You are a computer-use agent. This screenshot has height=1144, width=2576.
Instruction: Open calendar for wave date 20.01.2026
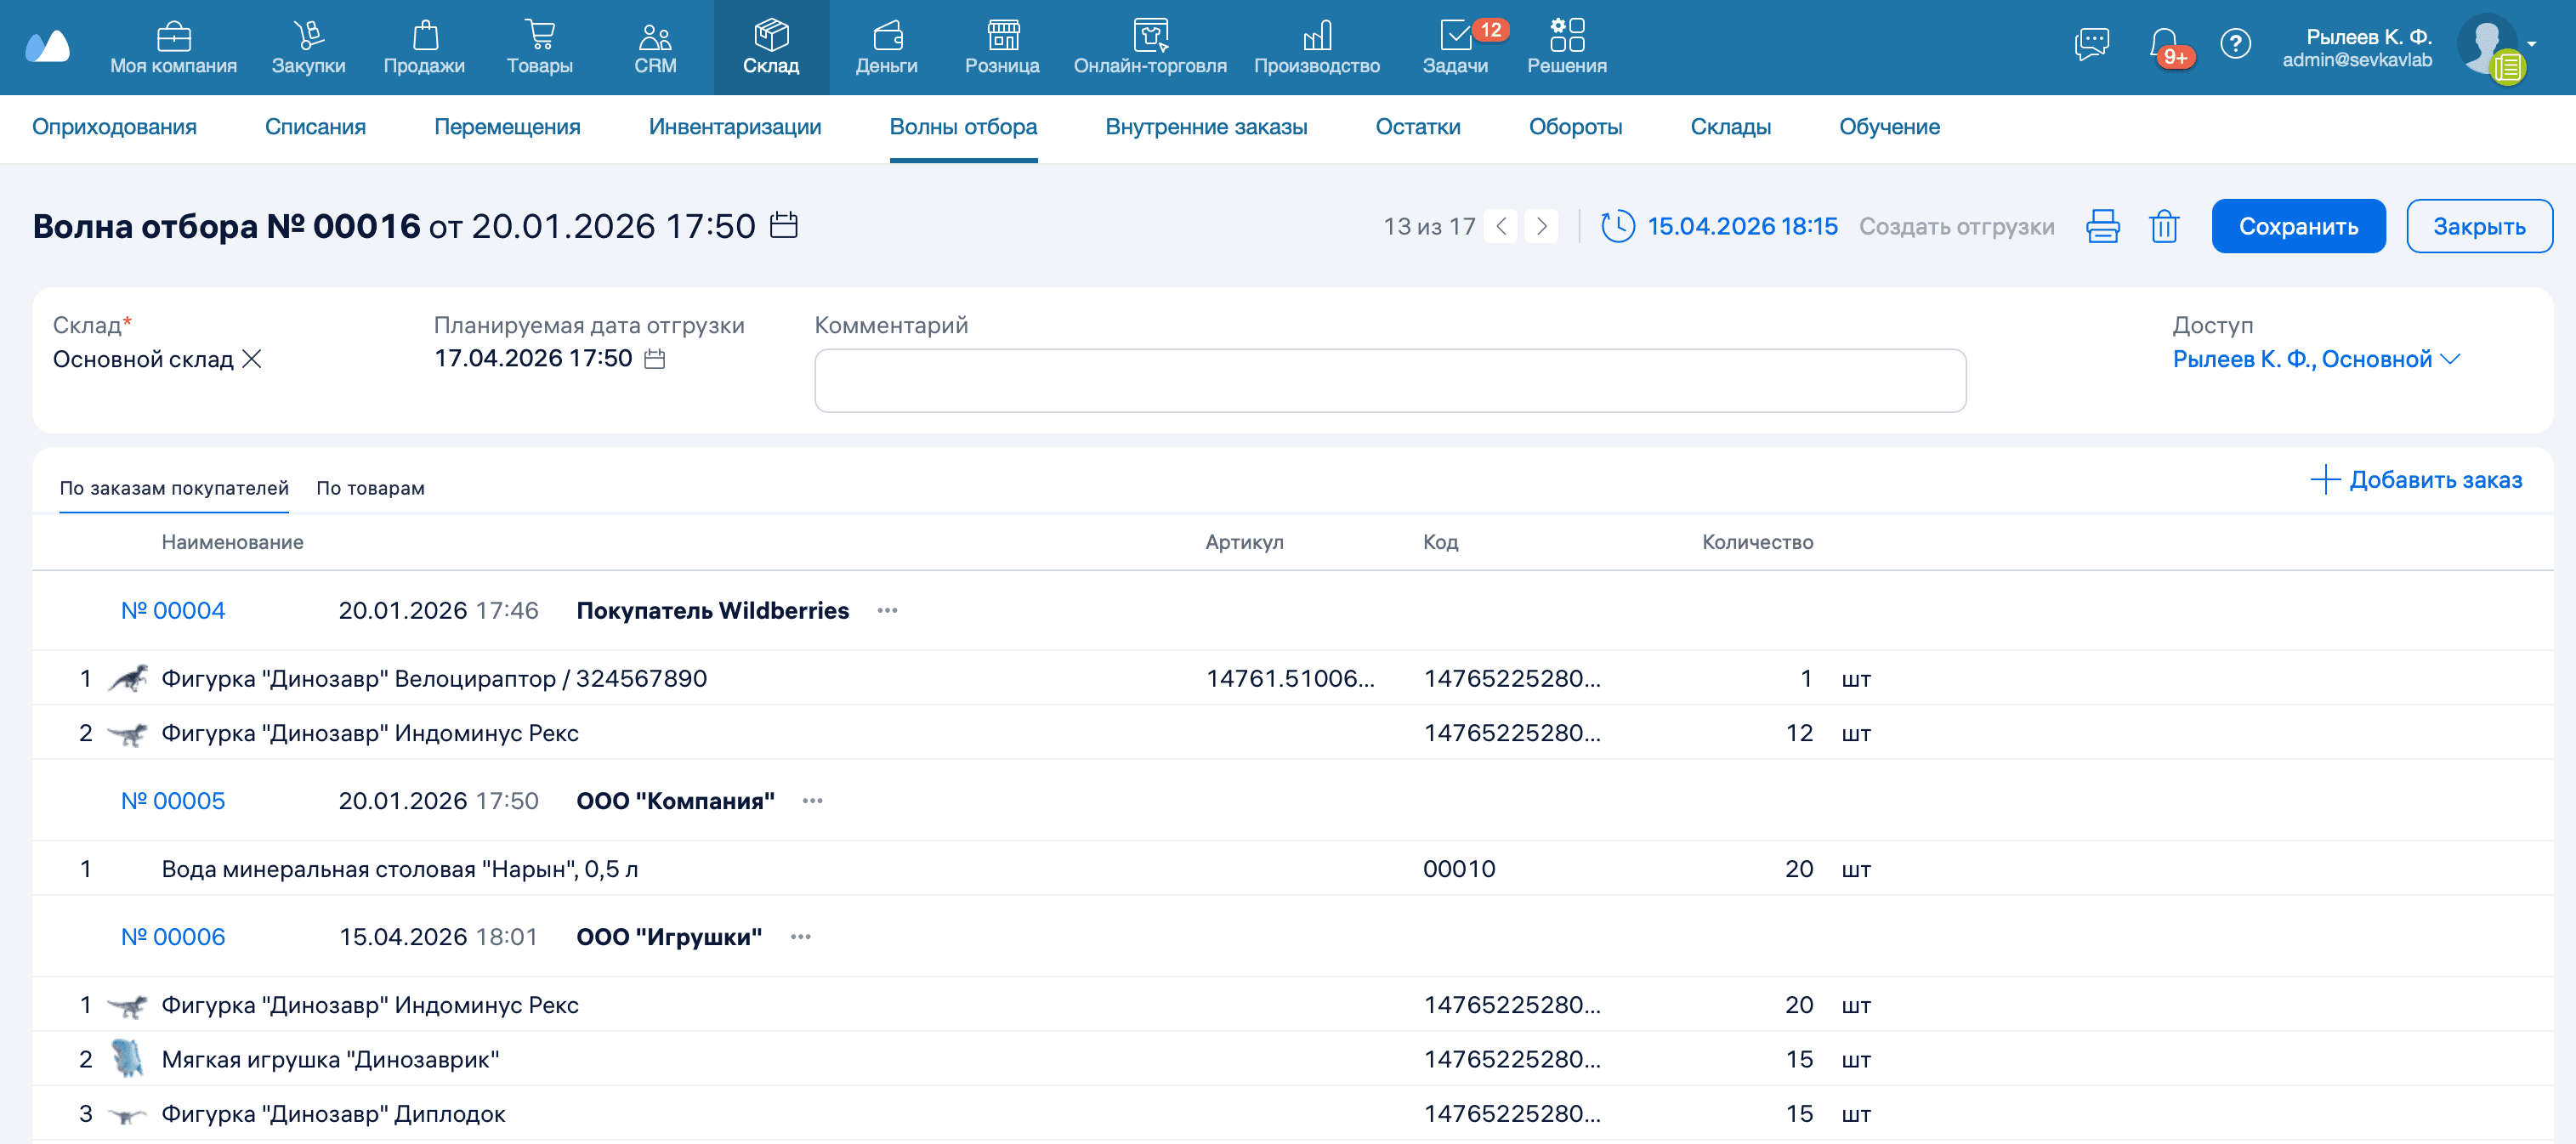784,225
